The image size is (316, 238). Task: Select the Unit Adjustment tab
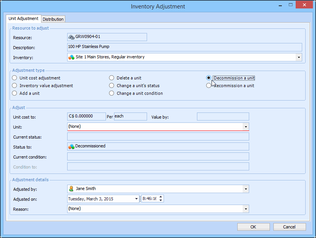coord(23,18)
